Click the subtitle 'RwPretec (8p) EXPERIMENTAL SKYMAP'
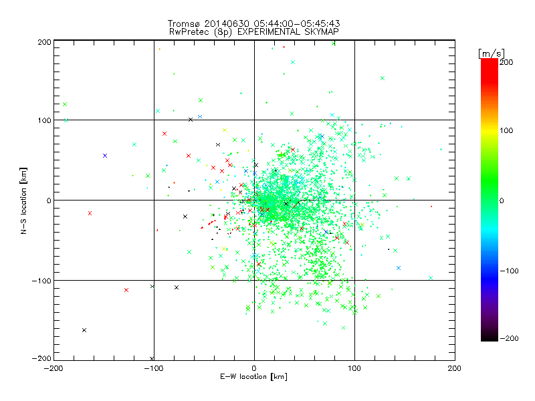 tap(254, 32)
